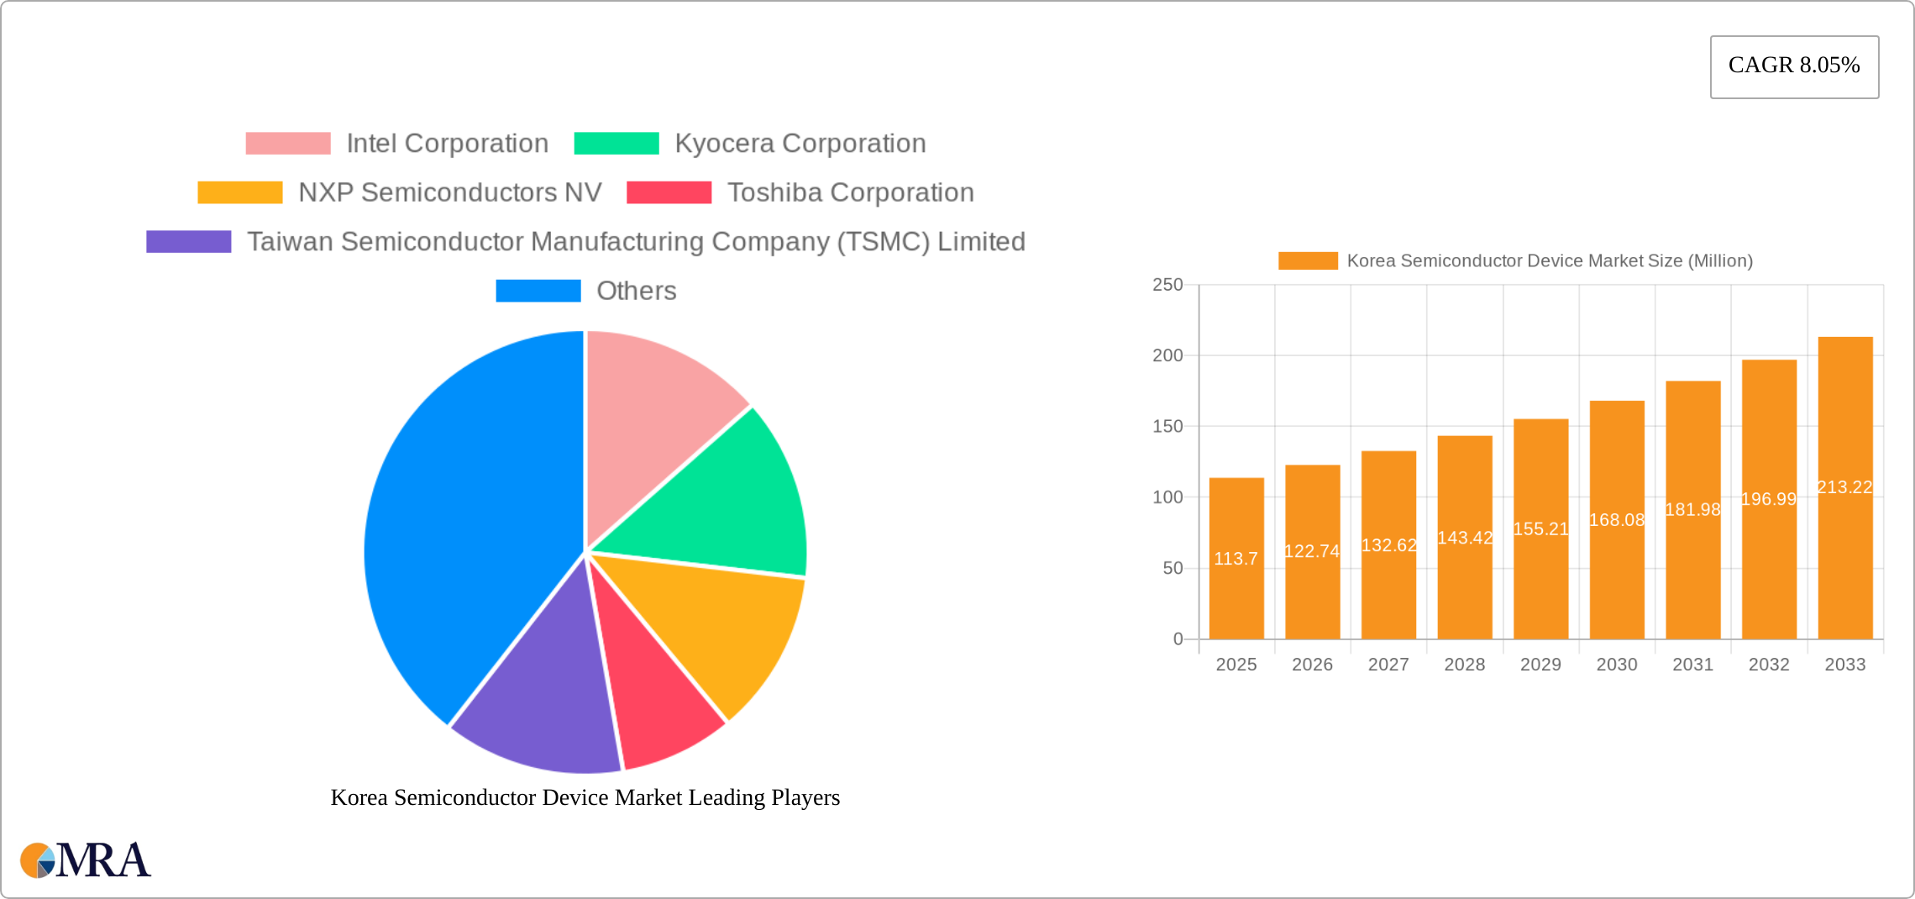This screenshot has width=1915, height=899.
Task: Click the 150 y-axis tick label
Action: [1167, 427]
